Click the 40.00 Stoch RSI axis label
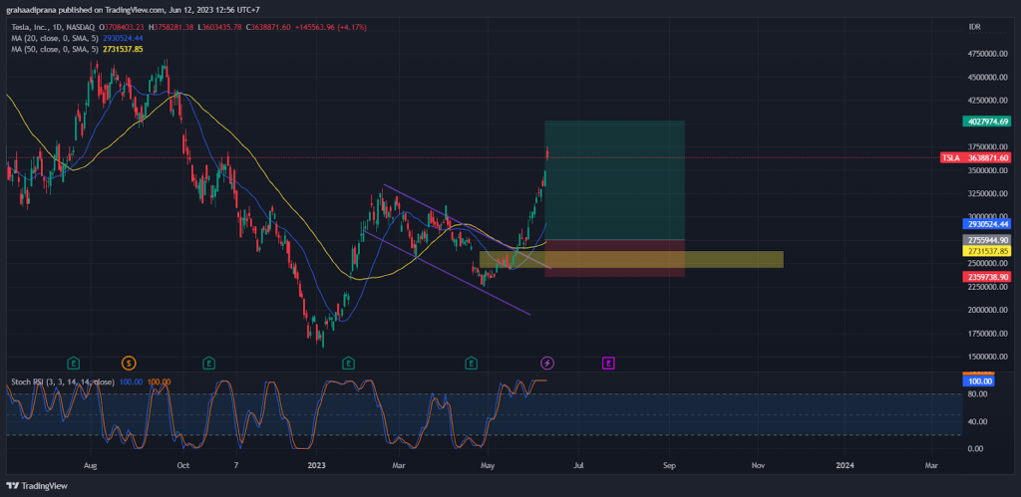The height and width of the screenshot is (497, 1021). pos(977,421)
